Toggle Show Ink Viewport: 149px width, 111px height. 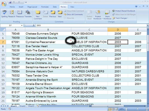(x=69, y=18)
